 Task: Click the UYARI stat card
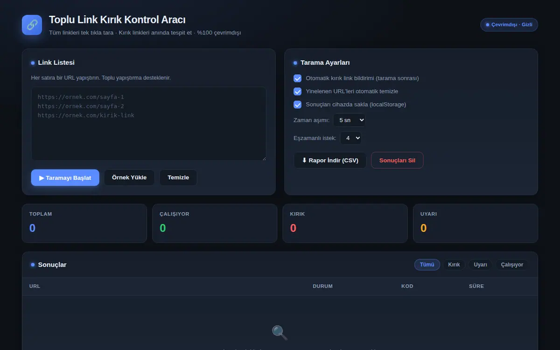tap(476, 223)
